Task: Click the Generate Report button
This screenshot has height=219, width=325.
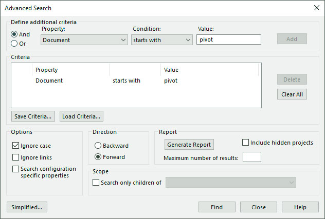Action: (x=189, y=145)
